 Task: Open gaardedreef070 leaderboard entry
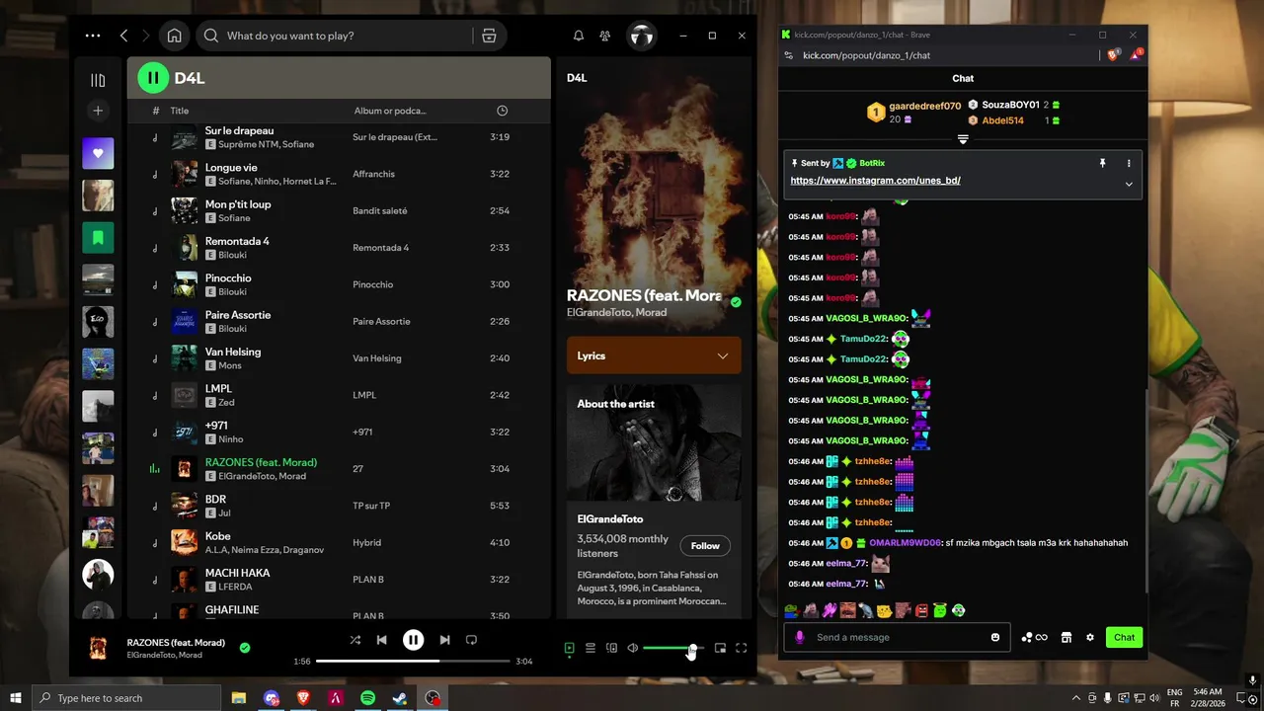pos(913,112)
